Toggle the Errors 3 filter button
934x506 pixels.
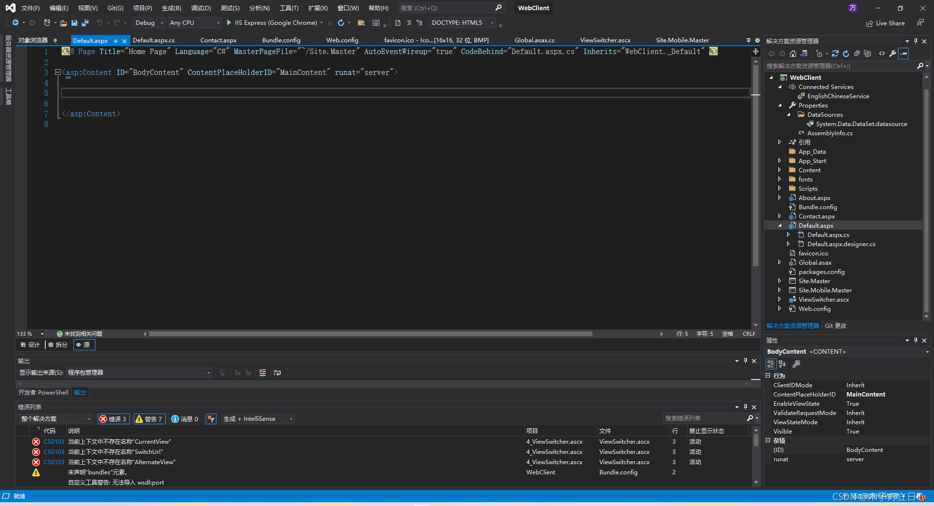(x=113, y=419)
